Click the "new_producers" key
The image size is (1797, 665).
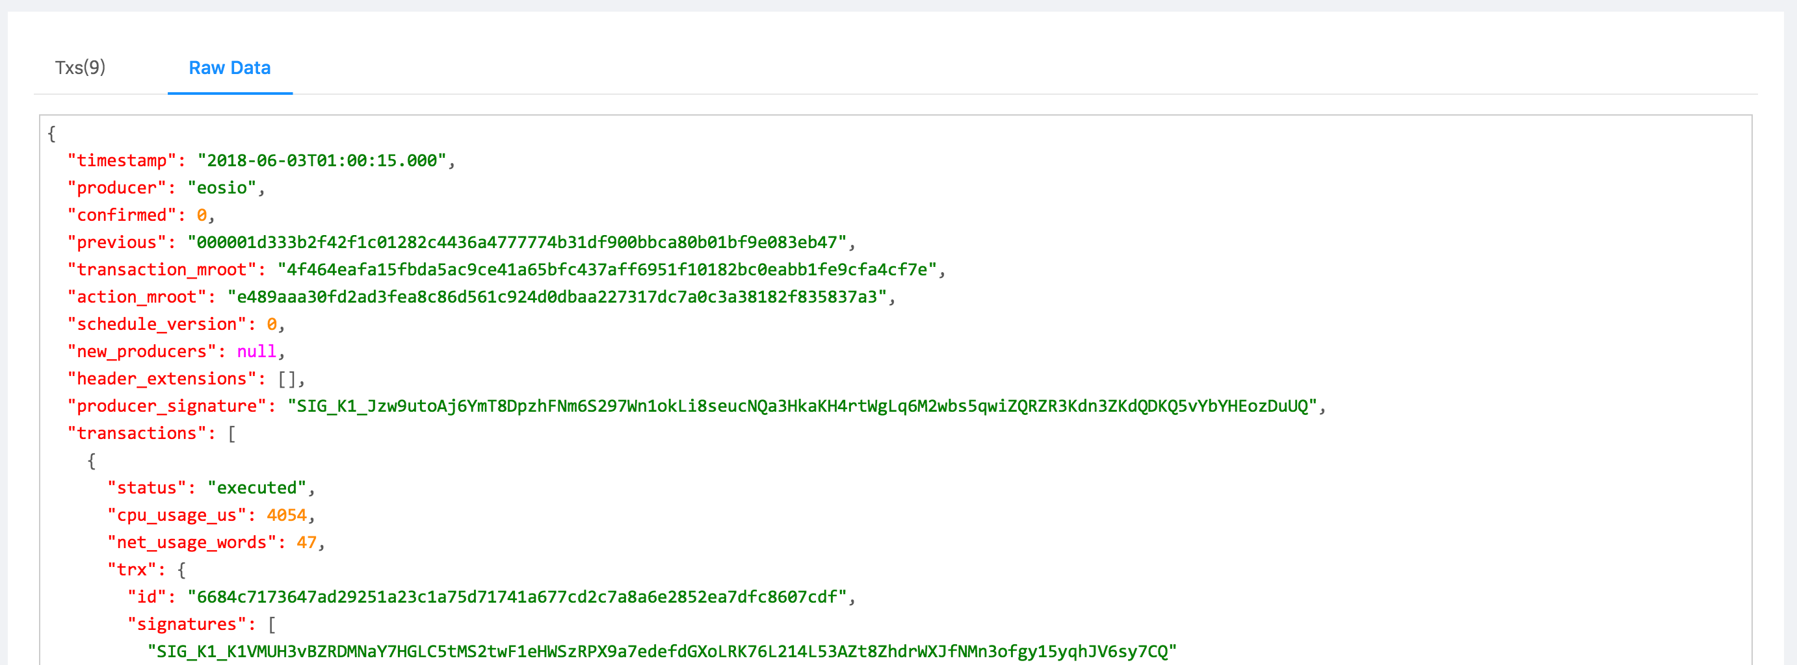[x=142, y=351]
